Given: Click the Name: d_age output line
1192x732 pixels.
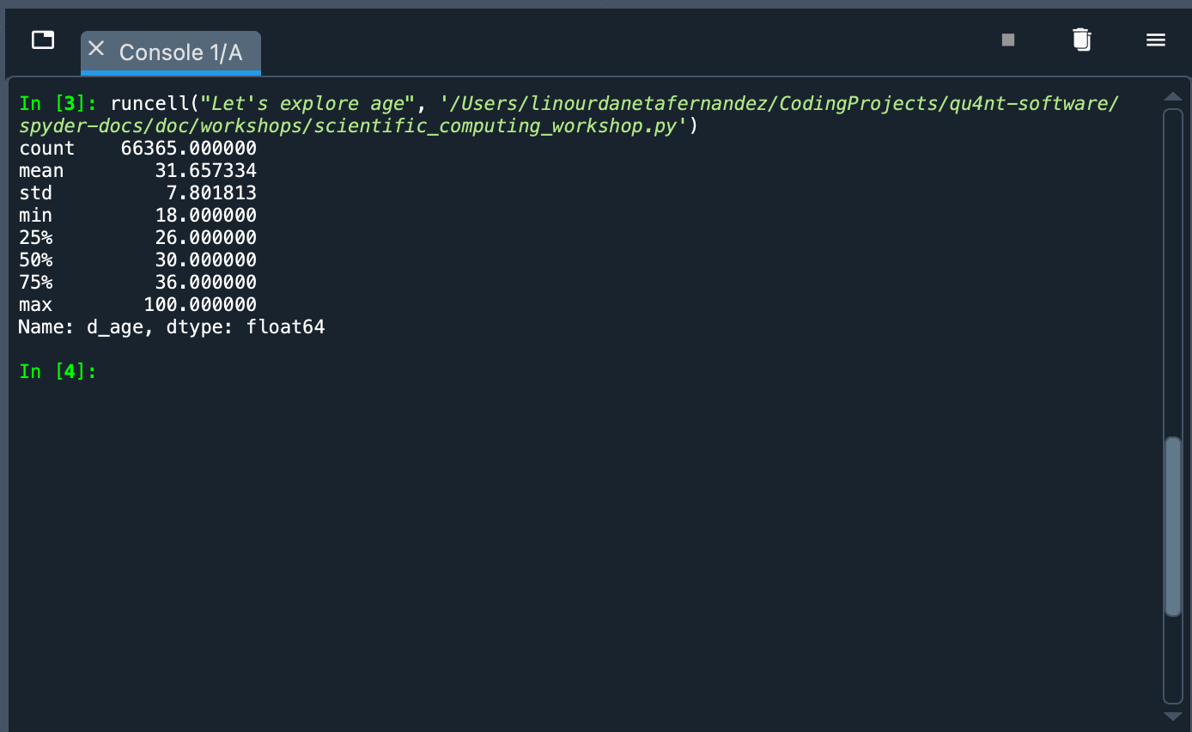Looking at the screenshot, I should [x=171, y=326].
